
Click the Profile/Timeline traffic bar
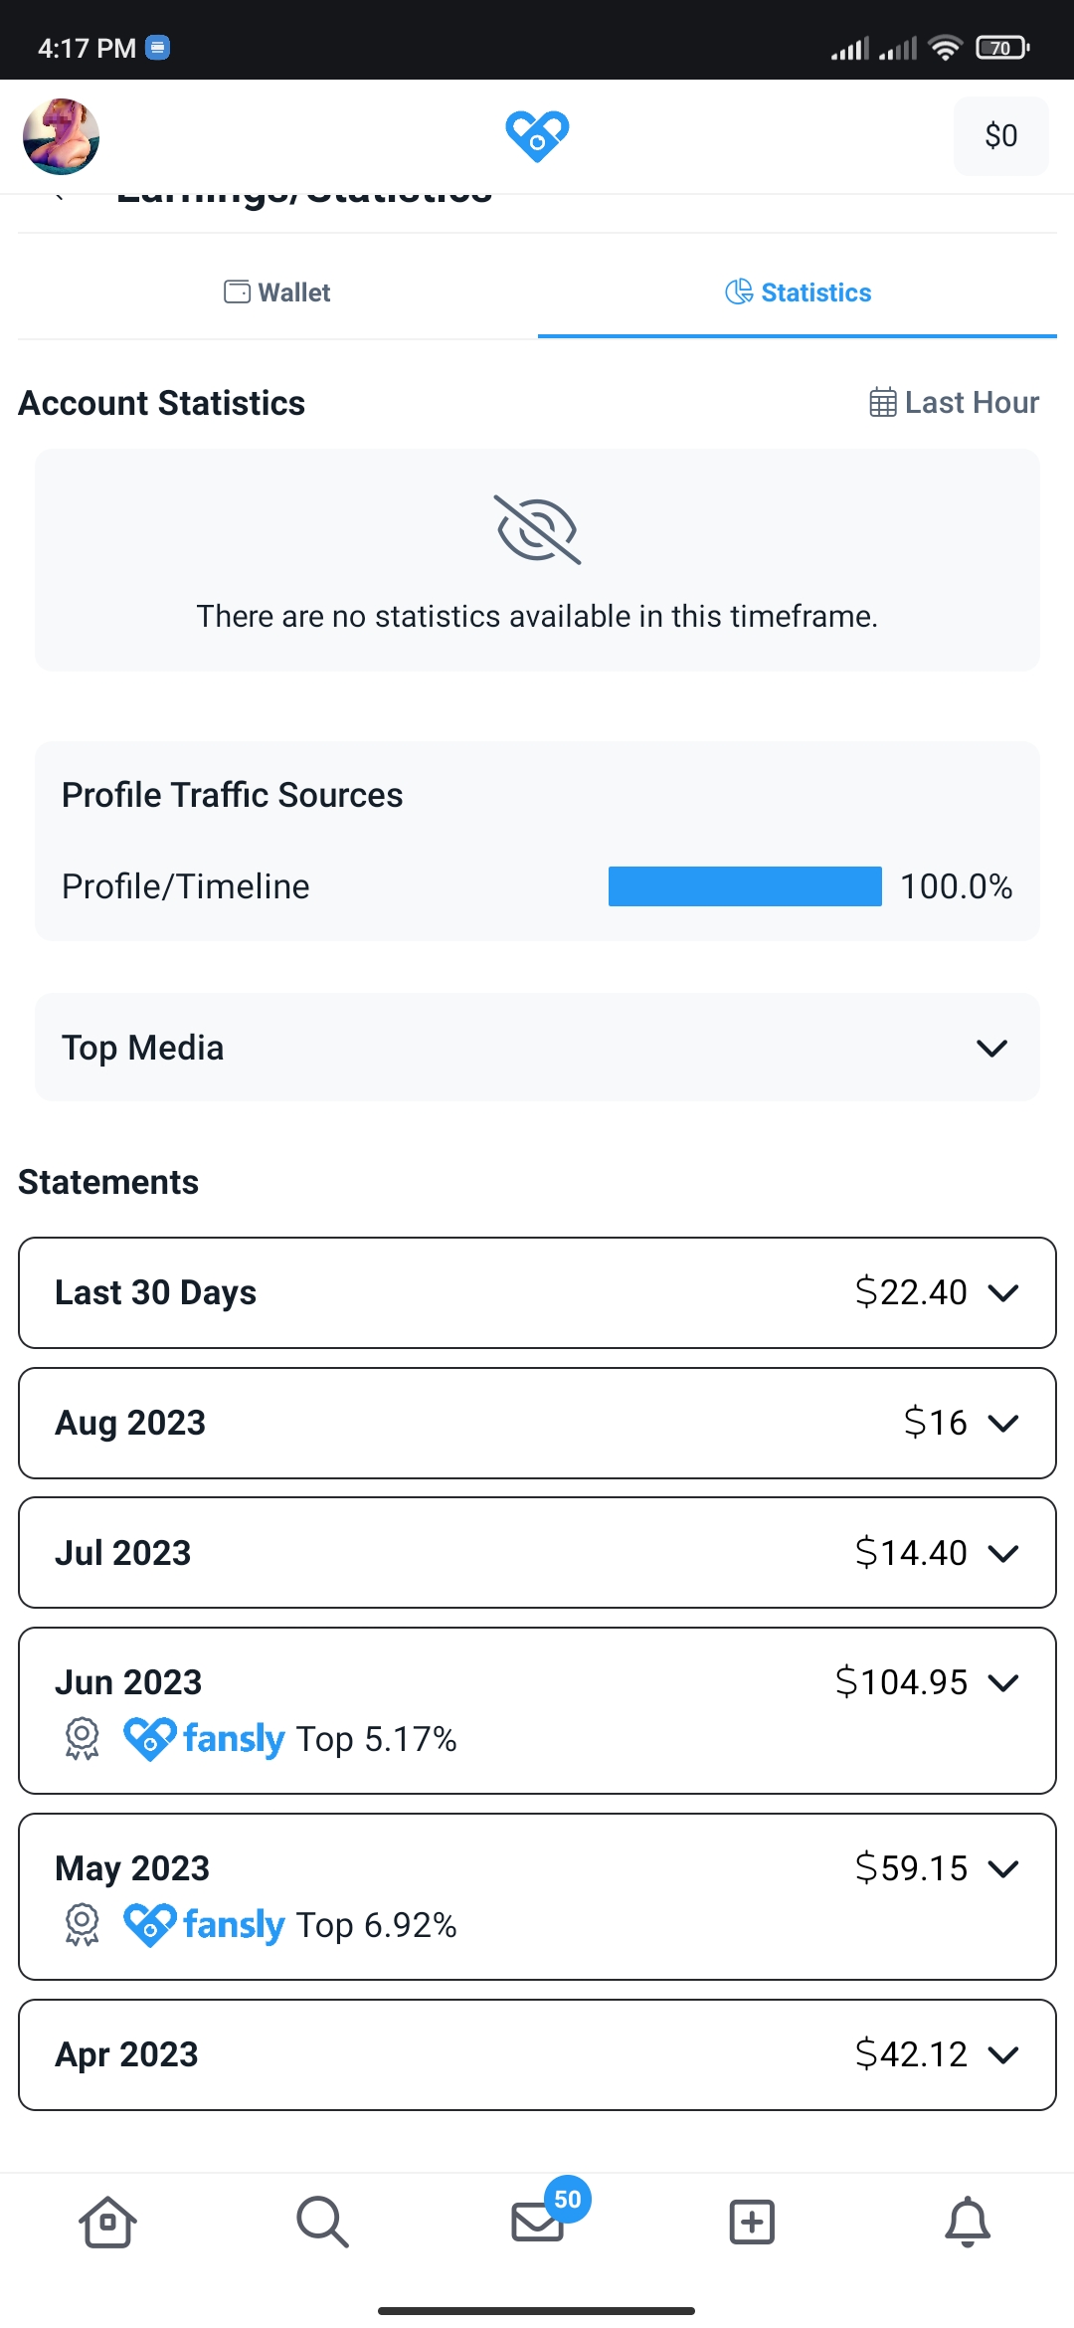745,886
